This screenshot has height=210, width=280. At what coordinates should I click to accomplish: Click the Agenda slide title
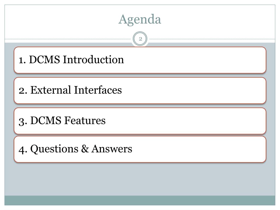click(x=140, y=19)
